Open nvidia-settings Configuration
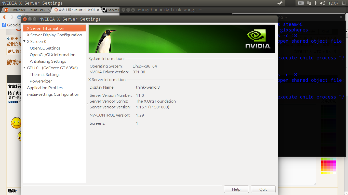 [53, 94]
